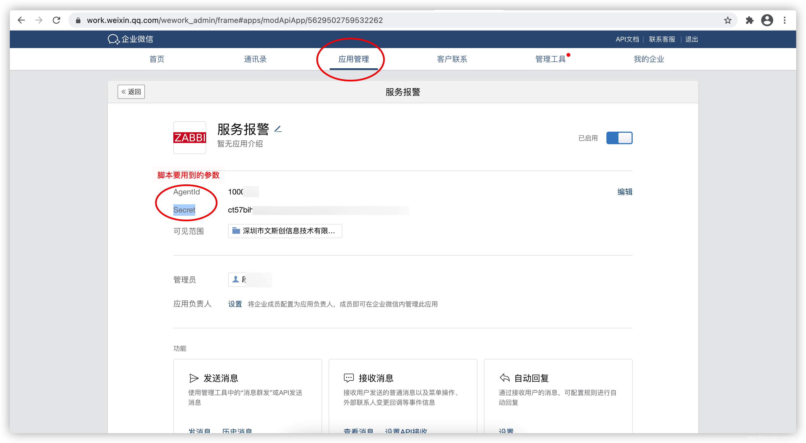Open the browser extensions puzzle icon
Viewport: 806px width, 443px height.
[750, 20]
